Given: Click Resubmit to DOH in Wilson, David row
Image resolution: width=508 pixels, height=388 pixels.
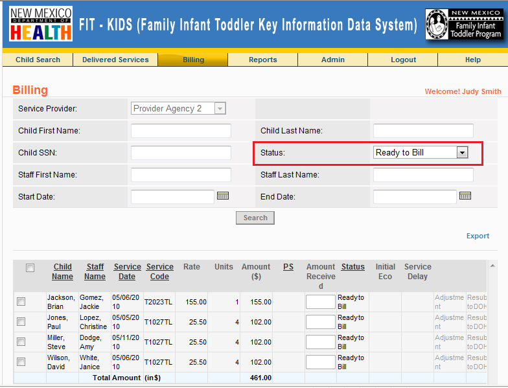Looking at the screenshot, I should pyautogui.click(x=477, y=362).
